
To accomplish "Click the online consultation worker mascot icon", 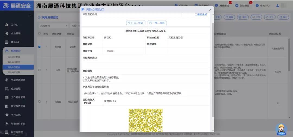I will (281, 129).
